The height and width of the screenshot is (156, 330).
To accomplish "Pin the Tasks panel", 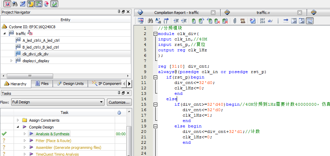I will click(118, 93).
